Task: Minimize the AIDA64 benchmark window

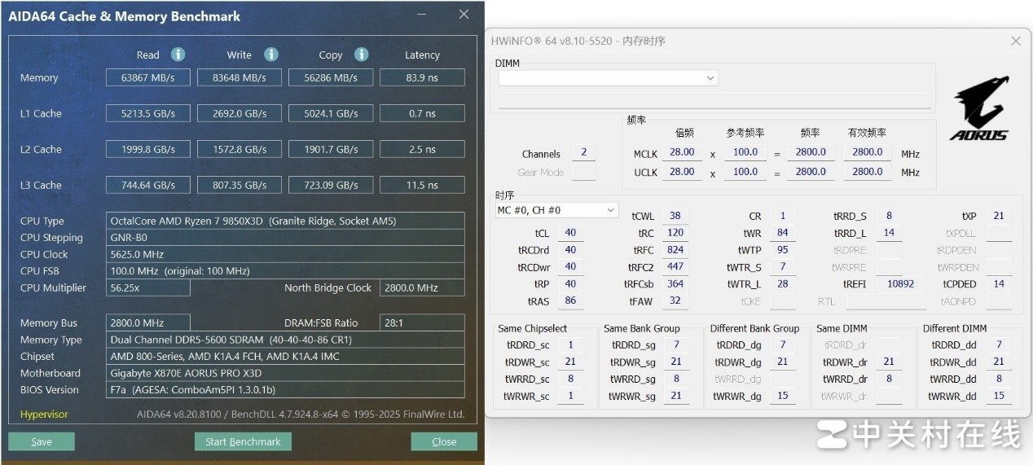Action: click(420, 15)
